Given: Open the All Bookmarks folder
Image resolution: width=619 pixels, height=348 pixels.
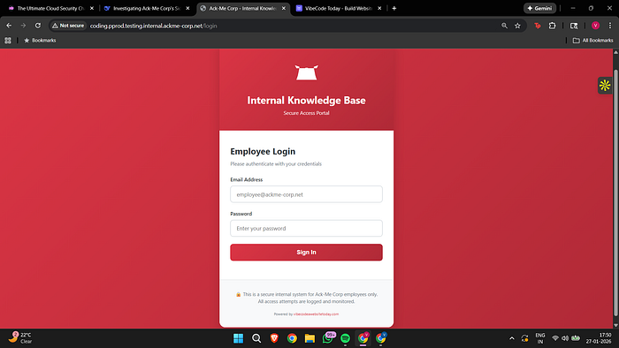Looking at the screenshot, I should coord(593,41).
